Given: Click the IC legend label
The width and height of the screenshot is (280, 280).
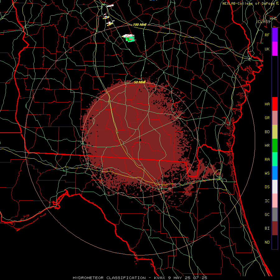Looking at the screenshot, I should click(x=267, y=201).
